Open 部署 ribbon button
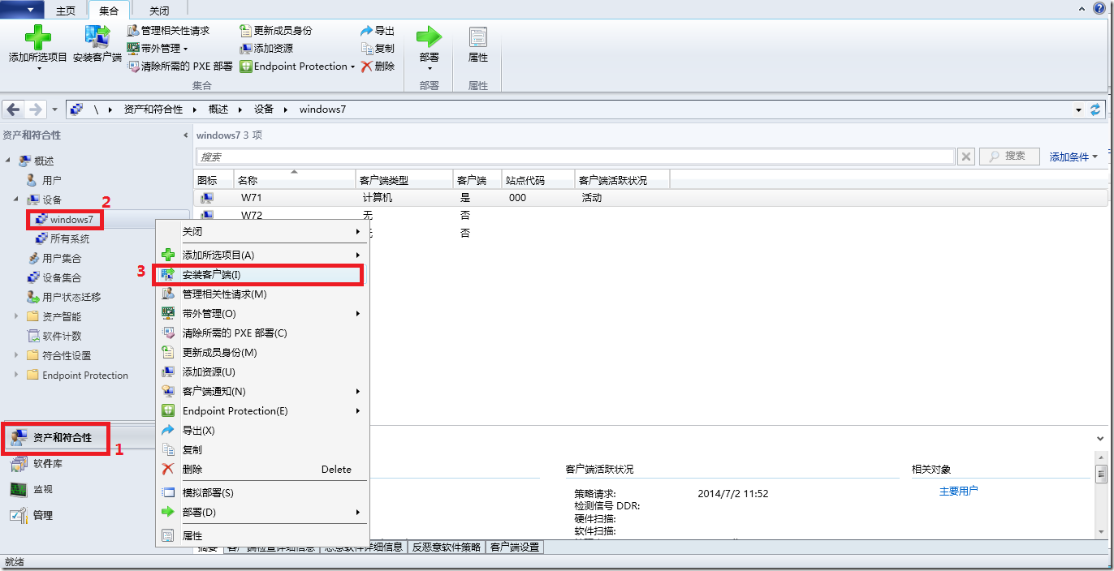 click(430, 47)
